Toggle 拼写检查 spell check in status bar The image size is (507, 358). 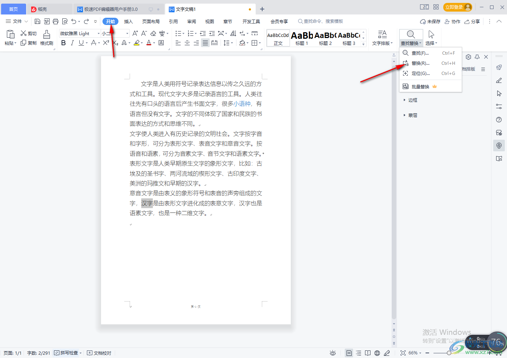coord(66,353)
